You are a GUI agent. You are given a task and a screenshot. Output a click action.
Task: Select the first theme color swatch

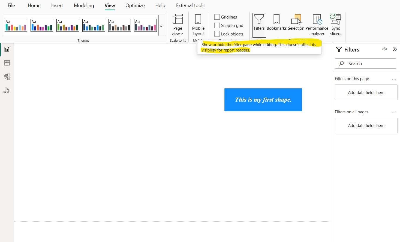[16, 25]
